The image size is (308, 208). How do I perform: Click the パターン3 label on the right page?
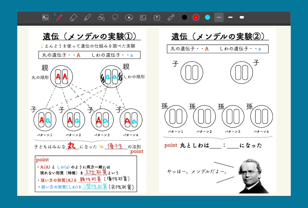point(233,131)
